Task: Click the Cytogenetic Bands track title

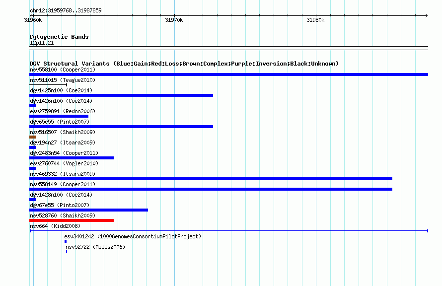Action: coord(59,37)
